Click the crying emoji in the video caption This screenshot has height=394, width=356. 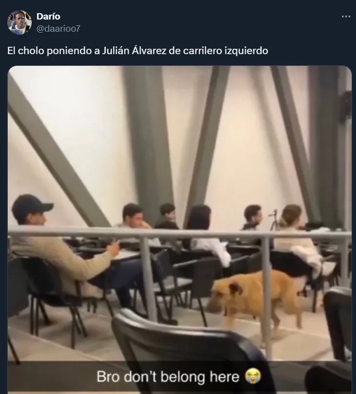click(x=253, y=376)
